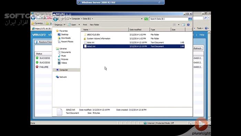241x136 pixels.
Task: Sort files by the Type column
Action: [160, 30]
